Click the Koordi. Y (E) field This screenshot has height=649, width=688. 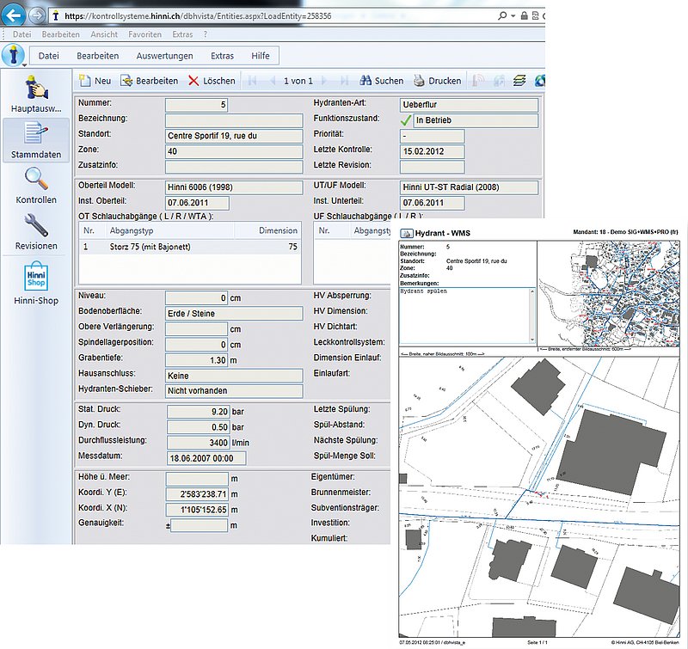[197, 494]
